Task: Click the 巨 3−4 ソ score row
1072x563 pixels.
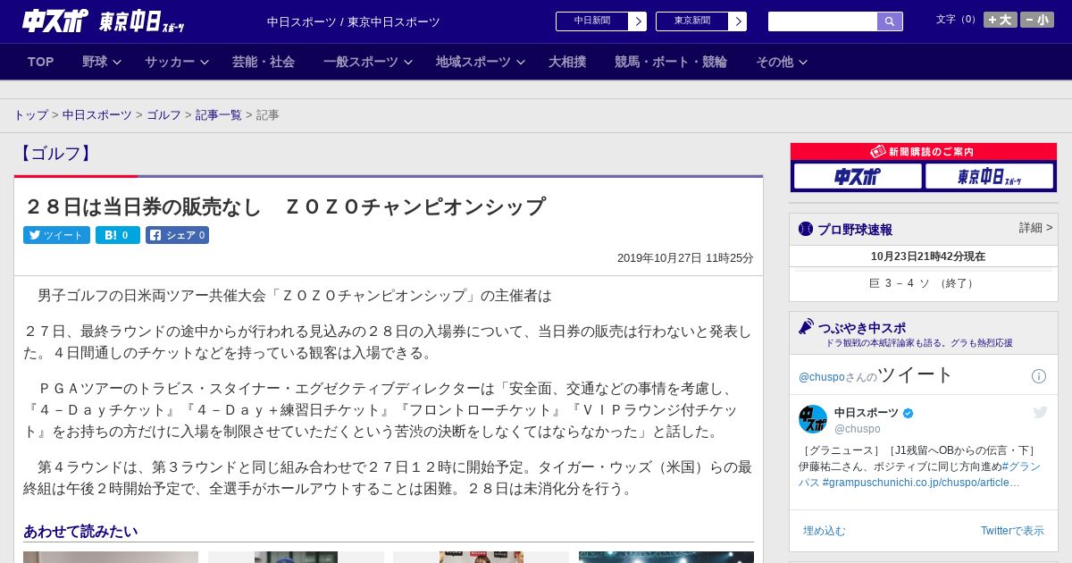Action: (x=924, y=283)
